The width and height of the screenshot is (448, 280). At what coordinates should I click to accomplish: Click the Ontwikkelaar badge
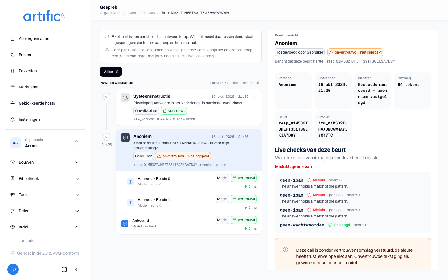point(146,111)
